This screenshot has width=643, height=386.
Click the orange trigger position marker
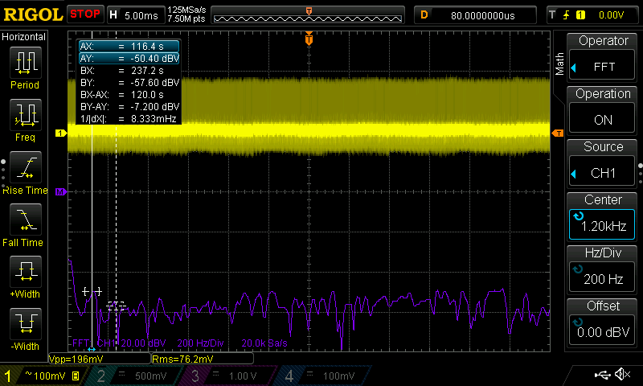coord(309,39)
